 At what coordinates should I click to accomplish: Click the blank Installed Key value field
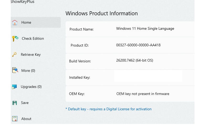click(148, 76)
